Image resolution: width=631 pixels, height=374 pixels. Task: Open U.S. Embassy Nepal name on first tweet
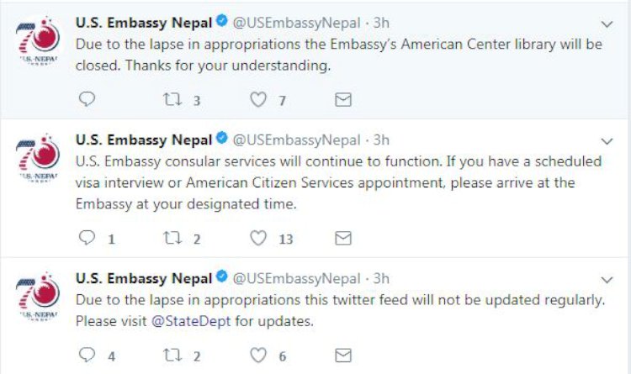(143, 24)
